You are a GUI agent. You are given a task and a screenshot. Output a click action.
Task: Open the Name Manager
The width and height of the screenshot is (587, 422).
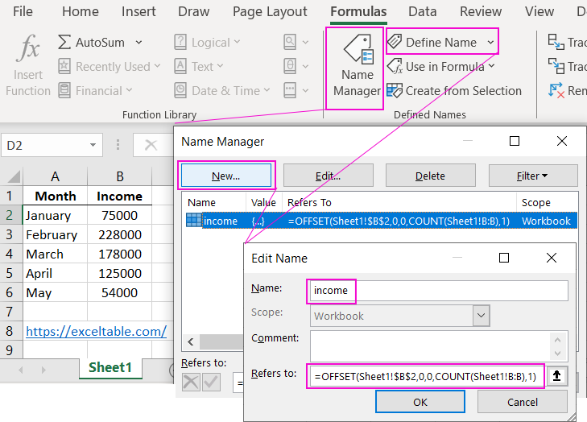pyautogui.click(x=357, y=68)
